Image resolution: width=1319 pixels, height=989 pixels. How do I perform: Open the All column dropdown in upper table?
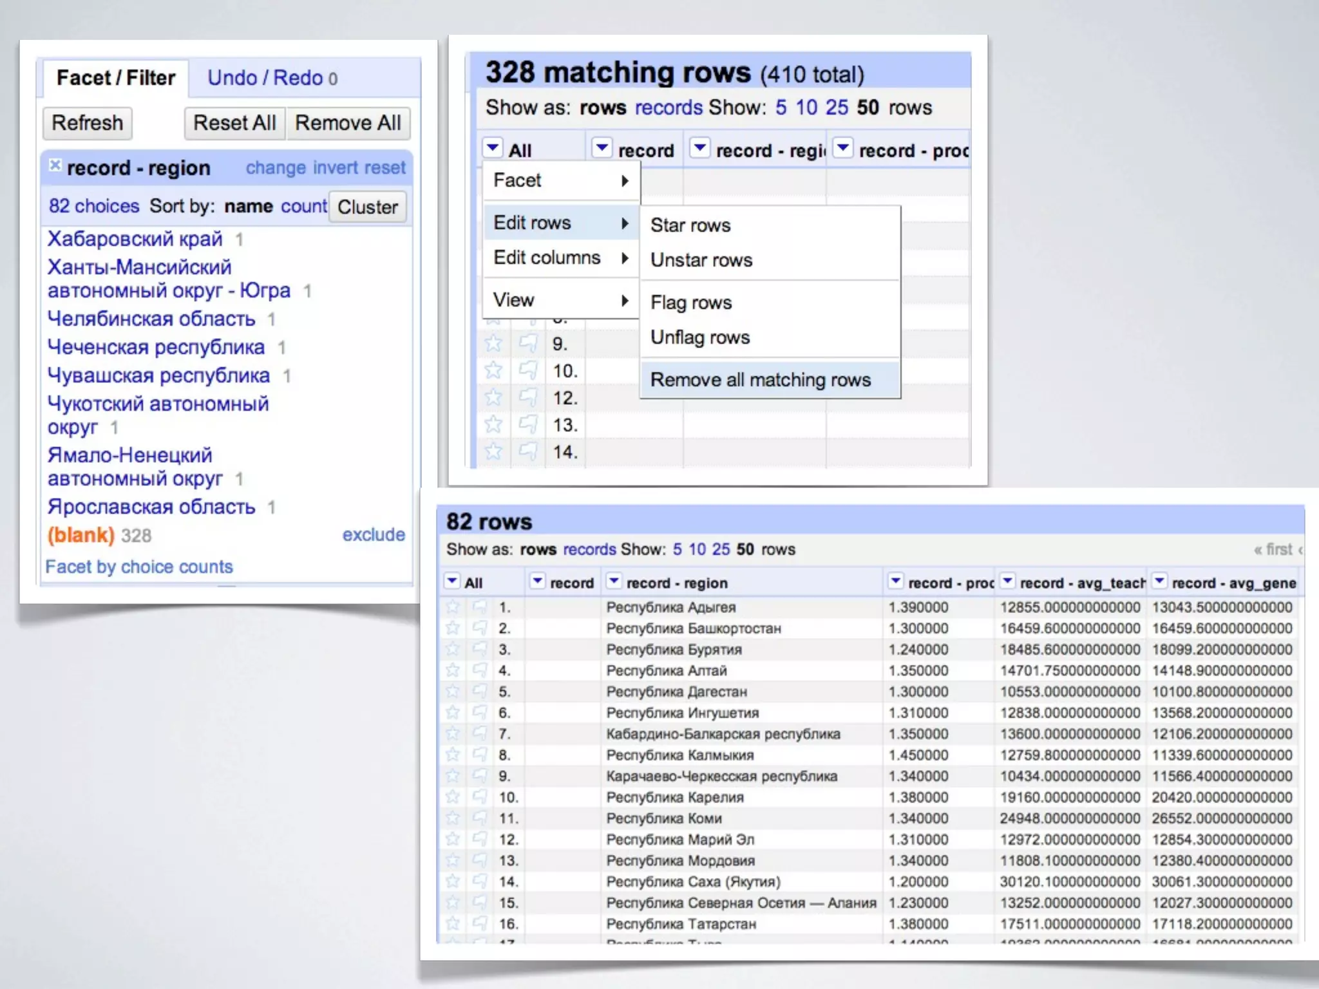tap(493, 149)
